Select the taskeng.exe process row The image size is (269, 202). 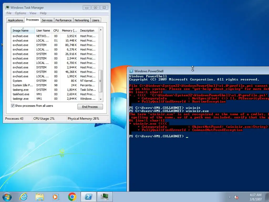pos(55,90)
